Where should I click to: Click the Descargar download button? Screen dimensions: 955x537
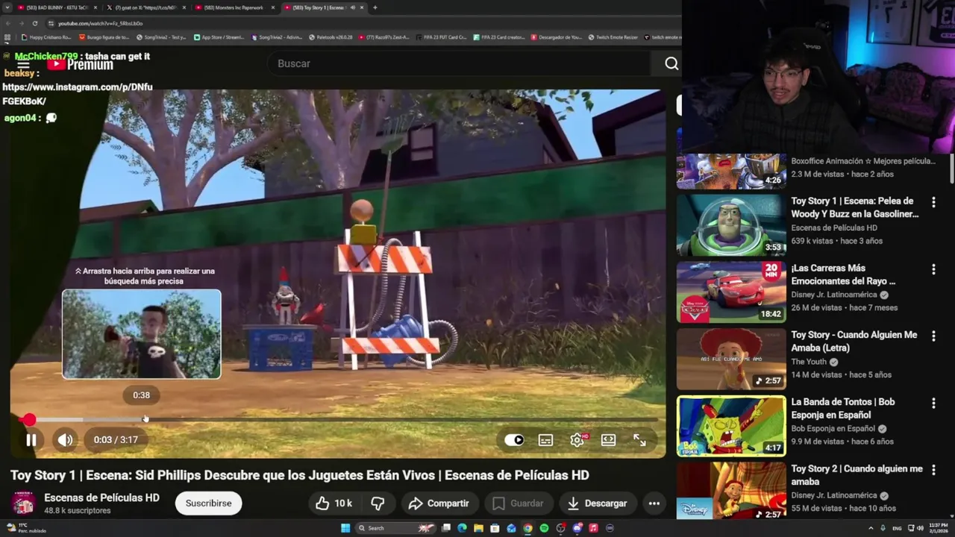[x=597, y=503]
